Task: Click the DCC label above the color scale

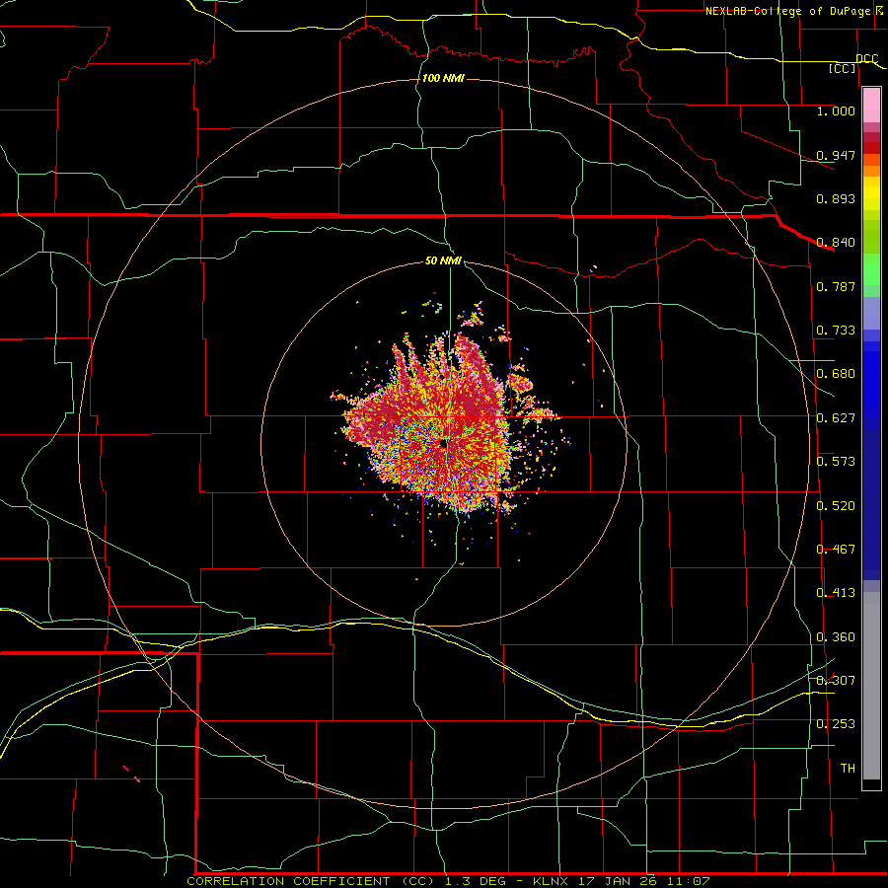Action: (866, 59)
